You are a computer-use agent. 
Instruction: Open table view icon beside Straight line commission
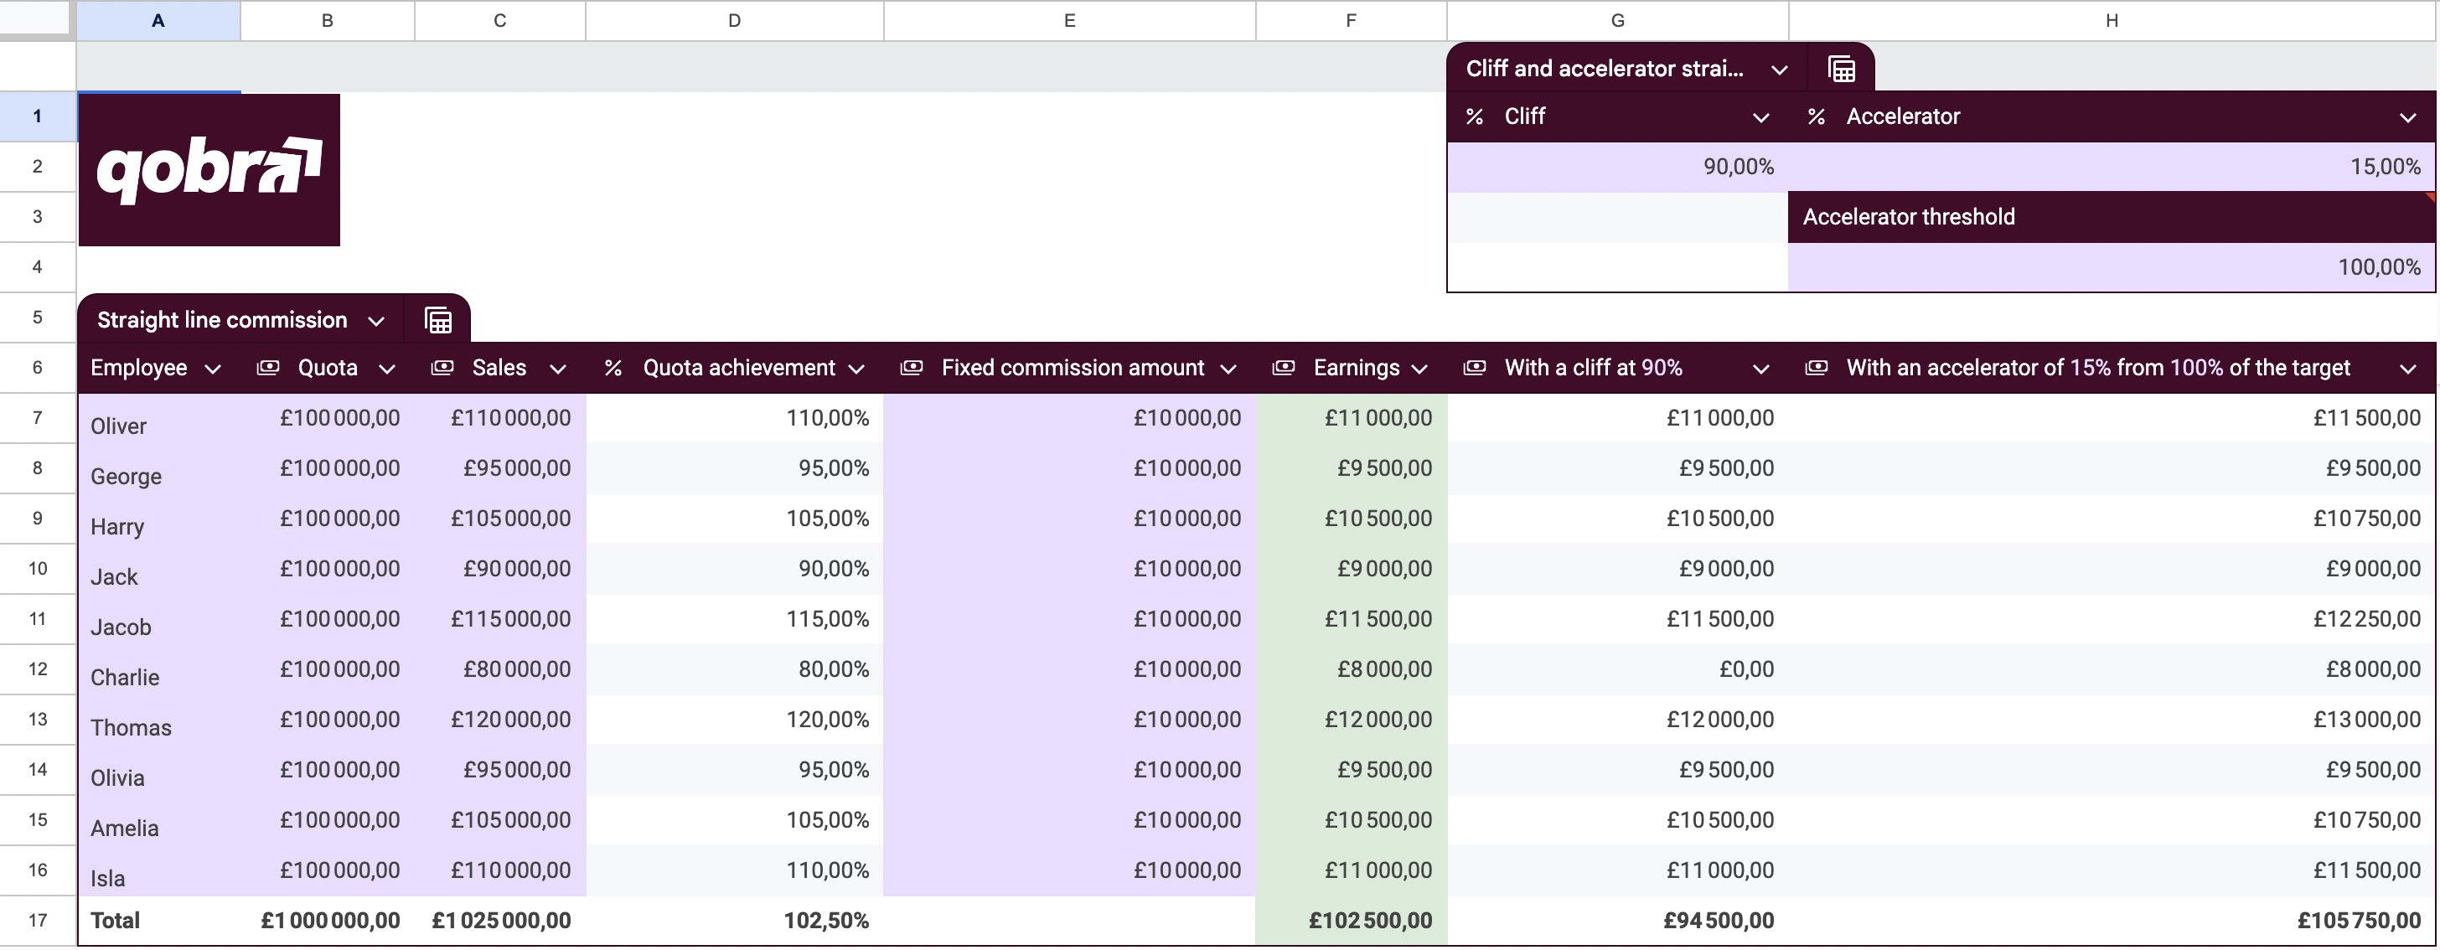(437, 320)
